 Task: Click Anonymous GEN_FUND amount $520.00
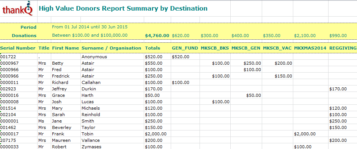pos(181,57)
